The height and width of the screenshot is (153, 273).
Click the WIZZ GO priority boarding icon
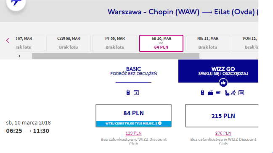(x=233, y=93)
